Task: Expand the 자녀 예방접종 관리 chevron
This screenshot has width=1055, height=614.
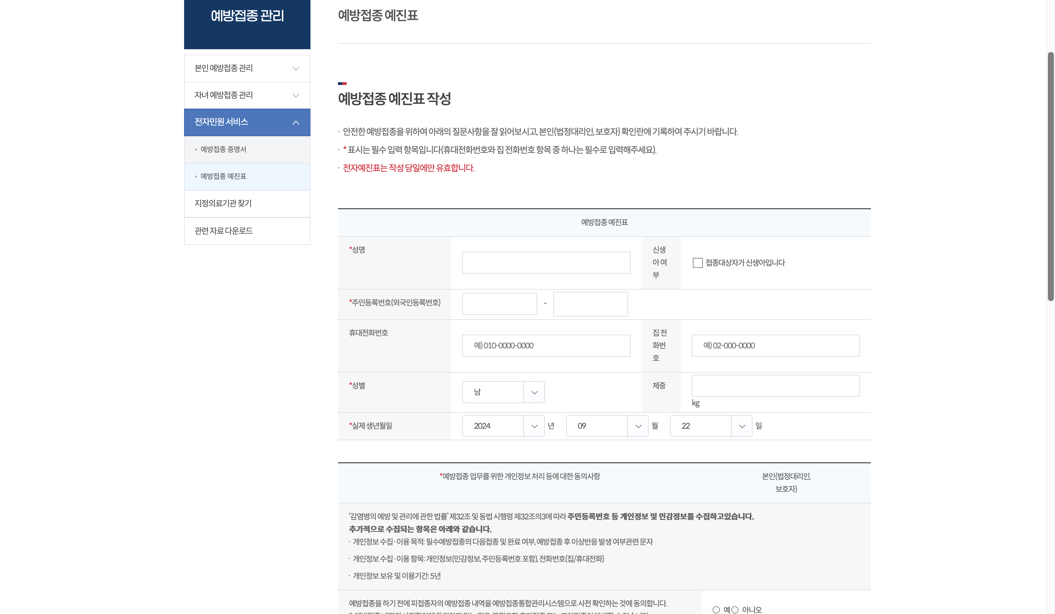Action: (x=296, y=96)
